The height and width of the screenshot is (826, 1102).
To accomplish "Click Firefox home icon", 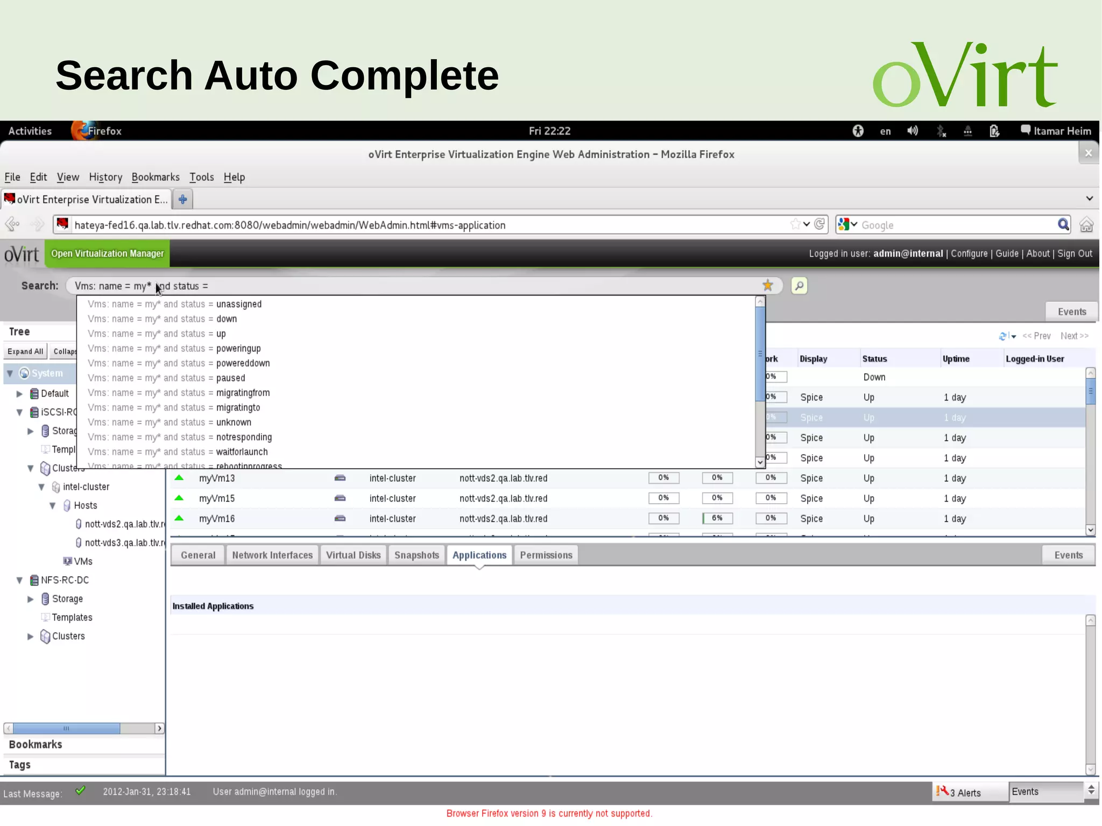I will pos(1086,224).
